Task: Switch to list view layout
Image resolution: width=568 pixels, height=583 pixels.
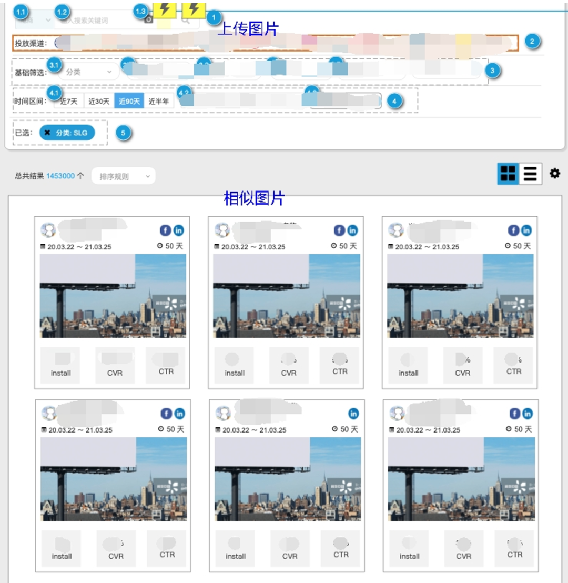Action: coord(531,174)
